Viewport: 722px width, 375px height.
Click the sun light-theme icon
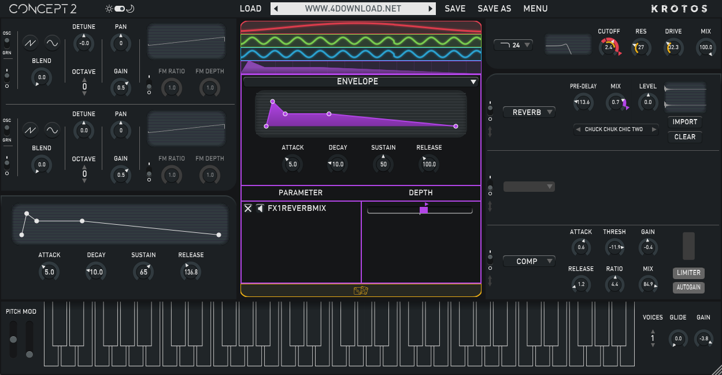coord(109,9)
